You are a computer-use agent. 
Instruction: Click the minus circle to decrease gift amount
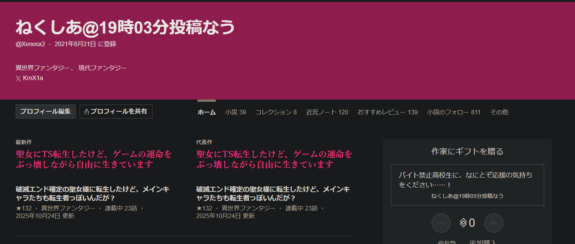[441, 223]
